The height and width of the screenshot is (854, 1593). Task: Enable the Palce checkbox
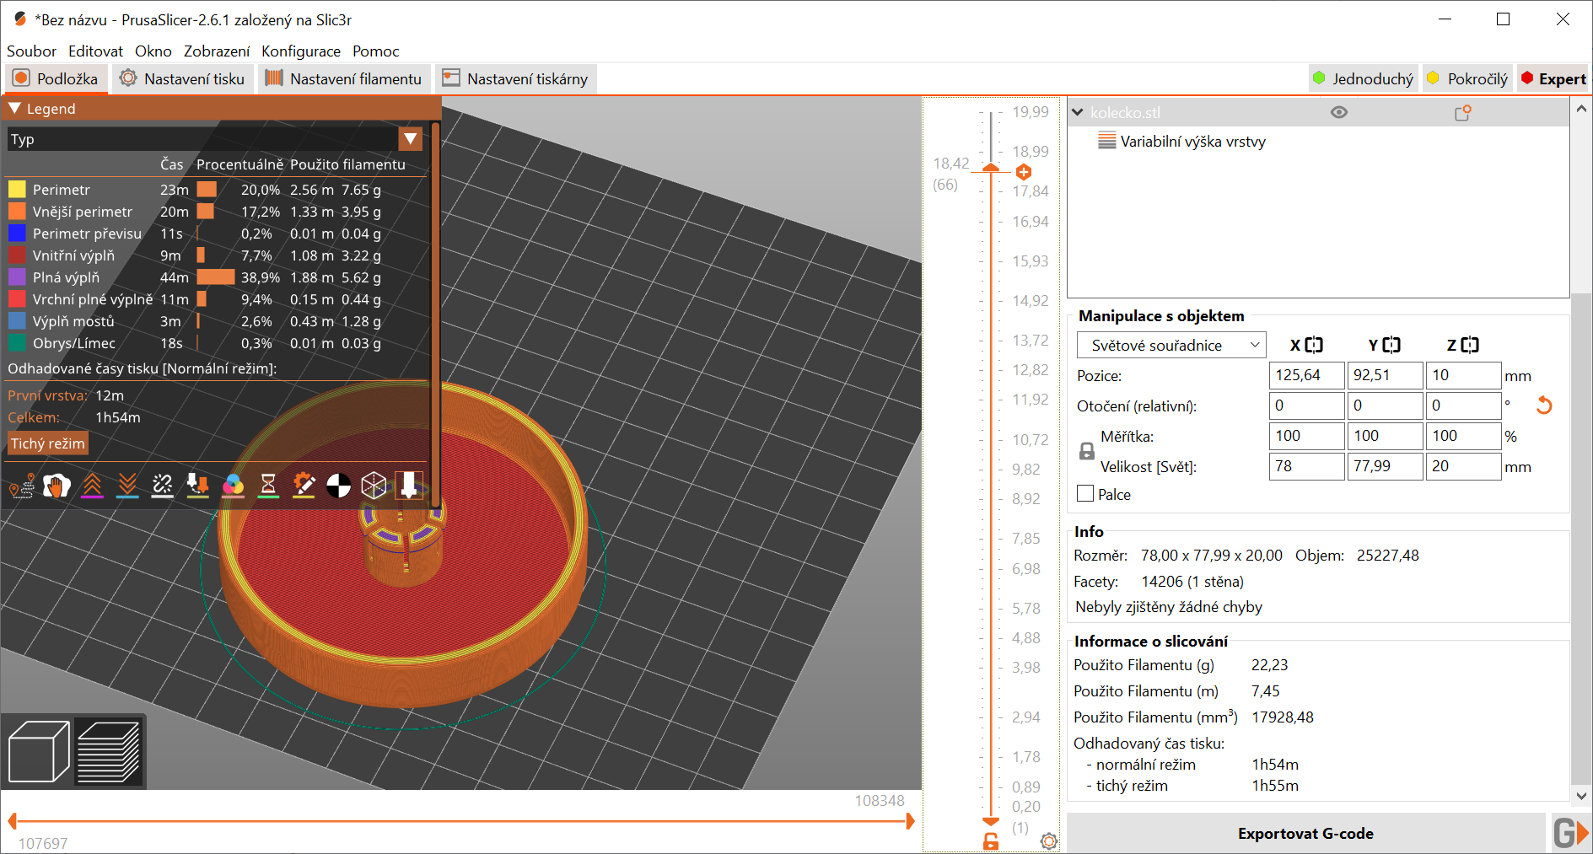pos(1085,493)
